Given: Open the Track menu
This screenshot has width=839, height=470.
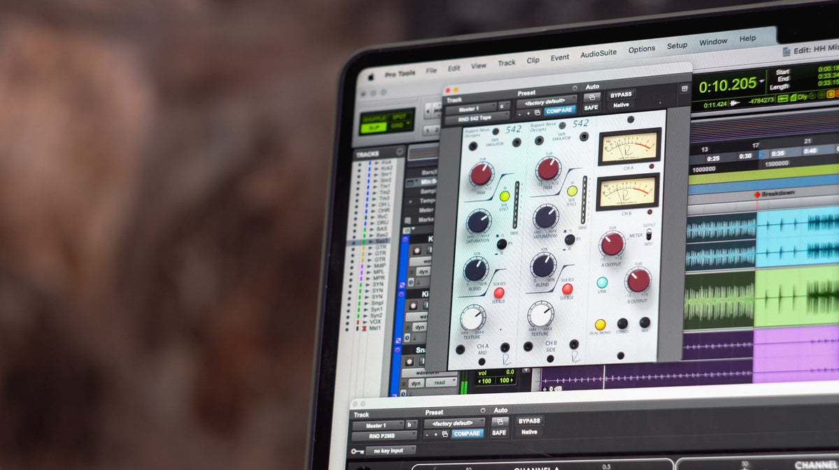Looking at the screenshot, I should click(506, 63).
